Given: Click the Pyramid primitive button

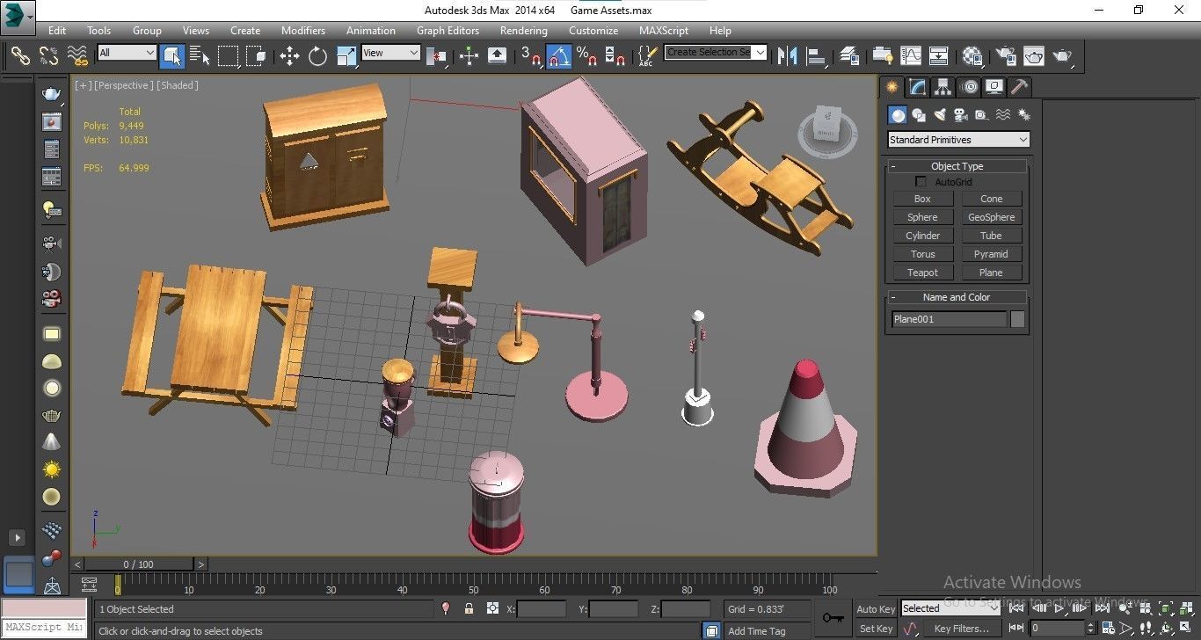Looking at the screenshot, I should [991, 254].
